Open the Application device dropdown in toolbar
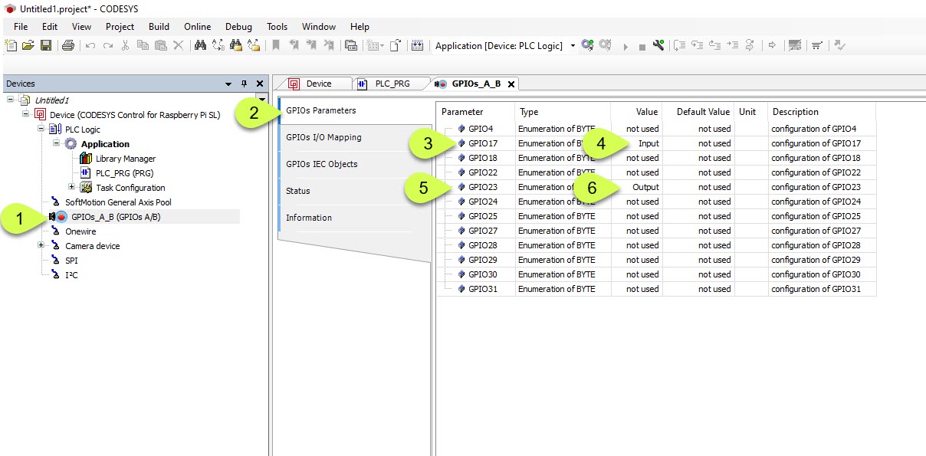Viewport: 926px width, 456px height. pyautogui.click(x=573, y=46)
